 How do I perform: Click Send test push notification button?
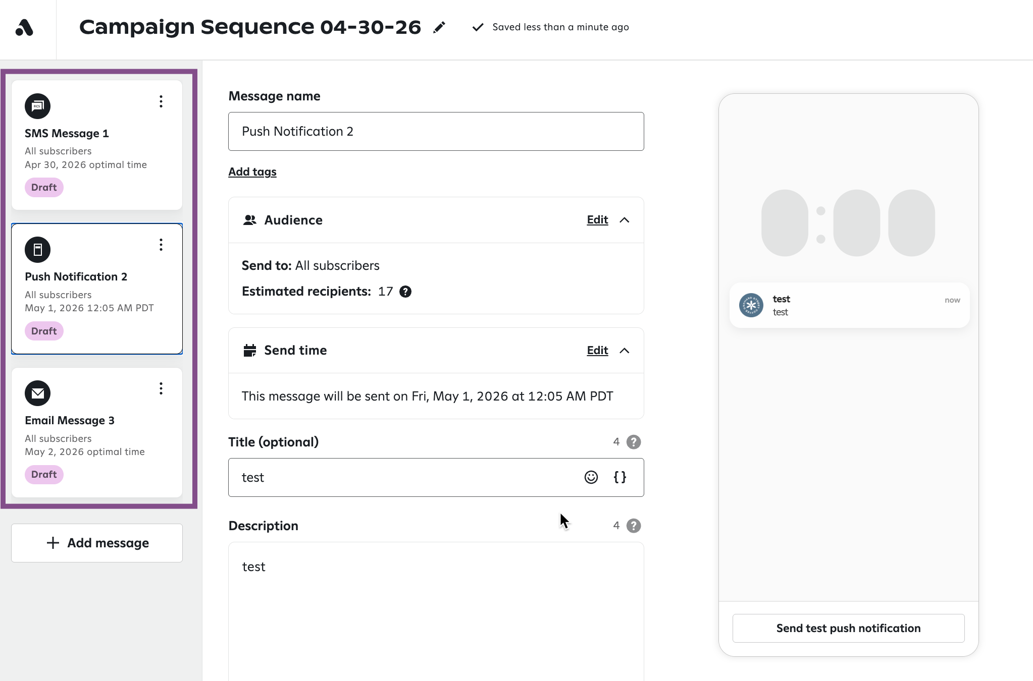click(848, 628)
